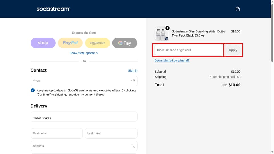This screenshot has height=154, width=274.
Task: Click the Contact heading
Action: tap(39, 70)
